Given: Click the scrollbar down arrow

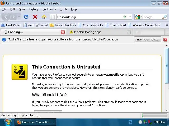Looking at the screenshot, I should coord(167,110).
